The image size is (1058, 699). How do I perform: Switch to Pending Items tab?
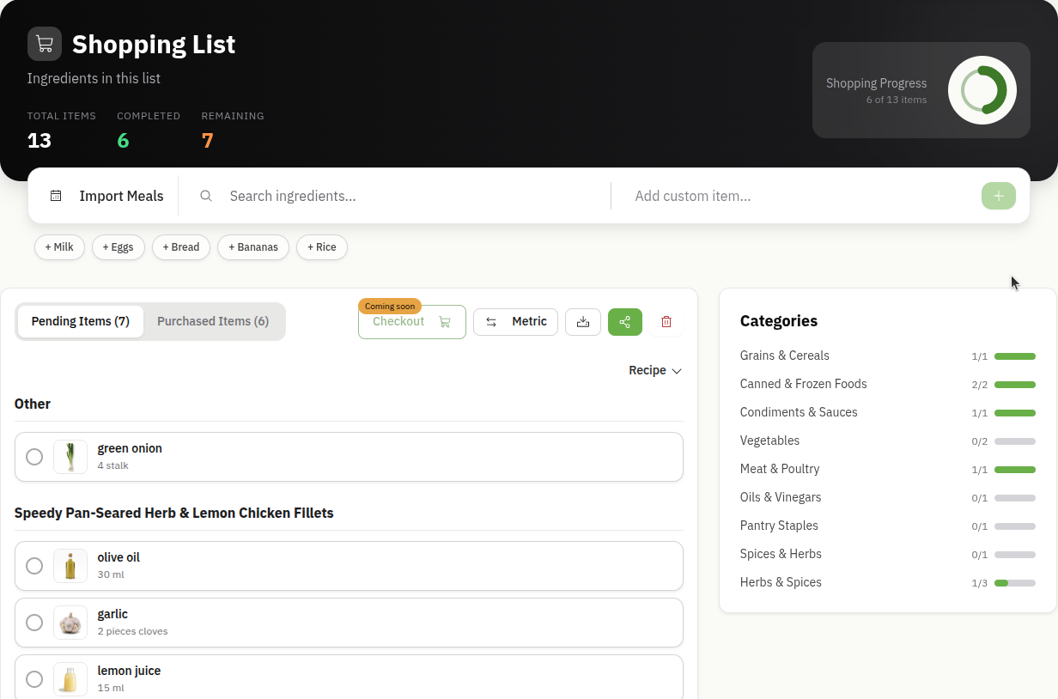81,321
